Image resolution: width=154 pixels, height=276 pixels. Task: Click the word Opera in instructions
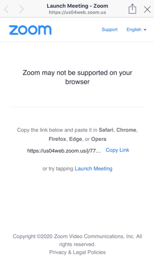pyautogui.click(x=99, y=139)
